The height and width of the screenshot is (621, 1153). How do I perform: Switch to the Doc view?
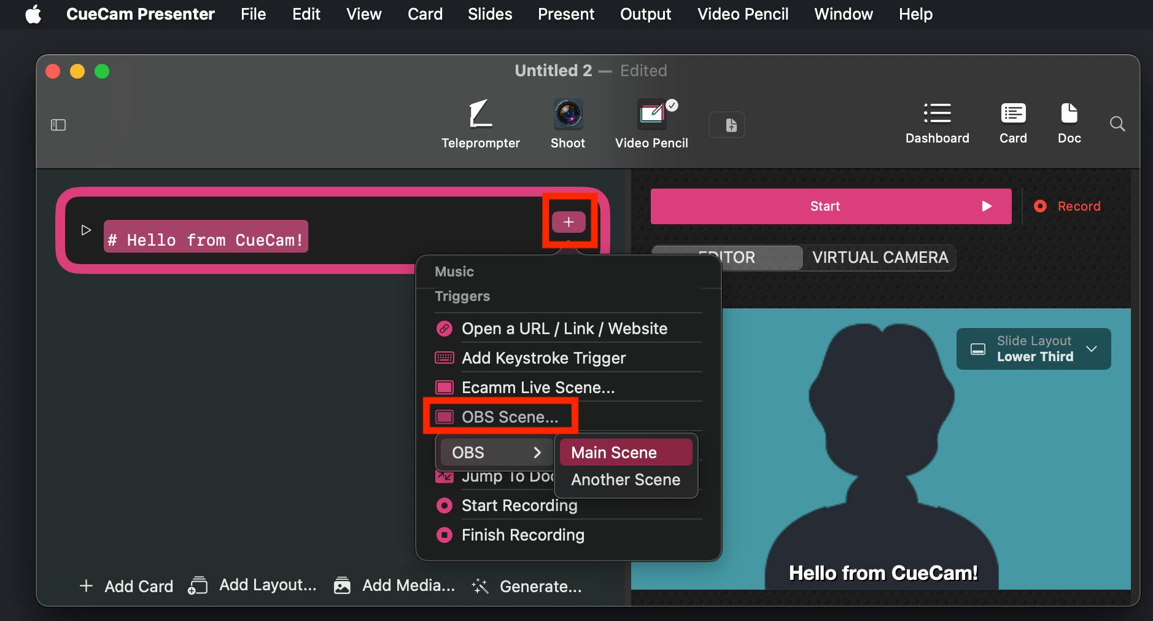point(1069,124)
